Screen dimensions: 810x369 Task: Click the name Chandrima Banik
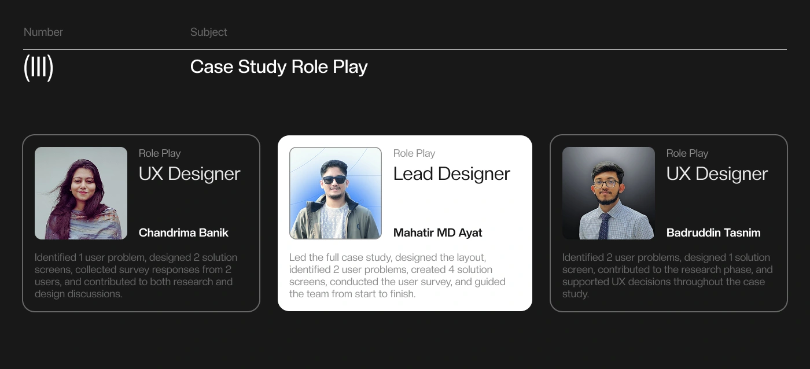[x=183, y=233]
